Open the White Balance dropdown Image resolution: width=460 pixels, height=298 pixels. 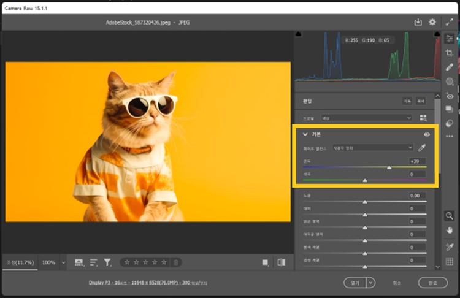tap(372, 148)
